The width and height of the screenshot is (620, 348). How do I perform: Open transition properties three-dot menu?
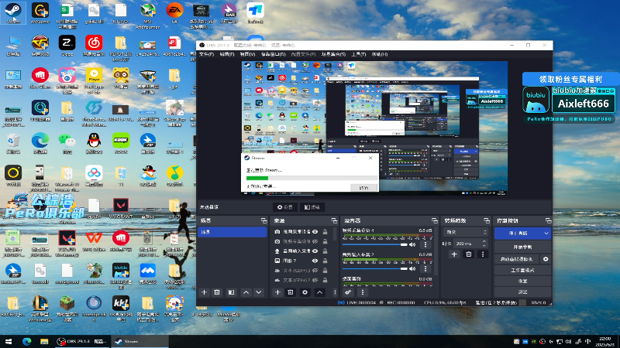click(482, 254)
